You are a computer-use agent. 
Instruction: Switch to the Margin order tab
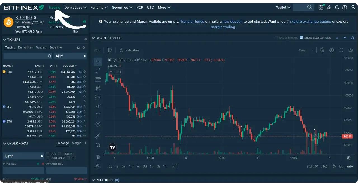76,143
